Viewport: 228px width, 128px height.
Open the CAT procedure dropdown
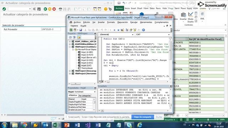[169, 34]
